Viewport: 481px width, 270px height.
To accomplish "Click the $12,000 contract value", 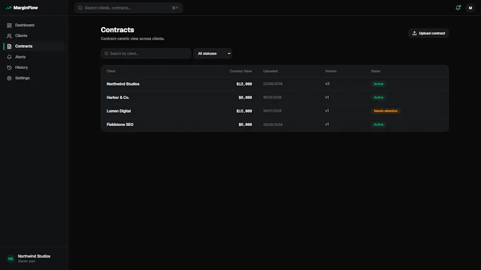I will coord(244,84).
